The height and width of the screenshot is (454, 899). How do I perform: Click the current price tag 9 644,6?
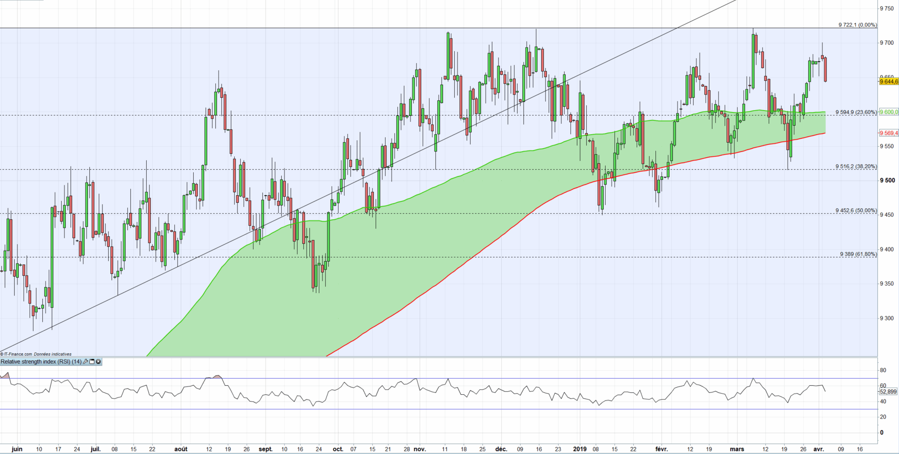[x=889, y=81]
